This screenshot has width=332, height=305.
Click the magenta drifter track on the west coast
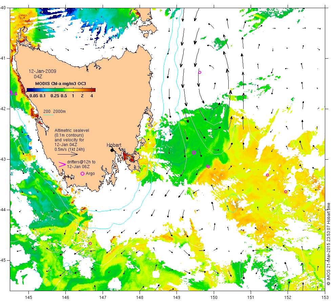pyautogui.click(x=13, y=93)
